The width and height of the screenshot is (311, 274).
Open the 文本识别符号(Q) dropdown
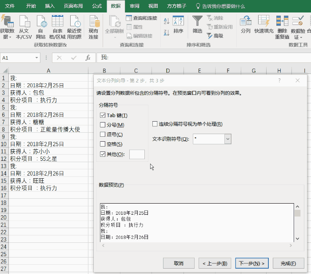point(228,139)
